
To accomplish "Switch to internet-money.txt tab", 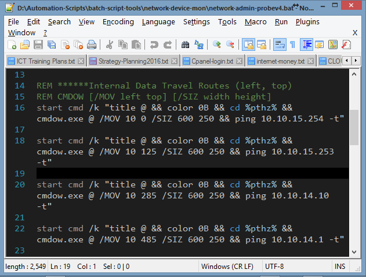I will coord(280,61).
